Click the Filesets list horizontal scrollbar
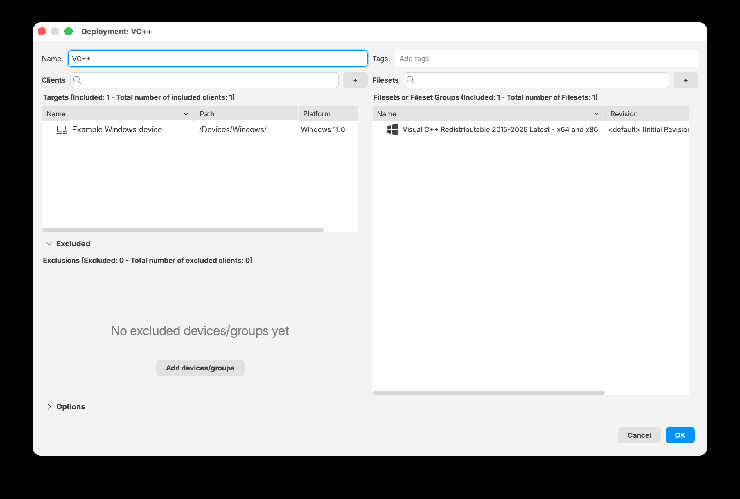Image resolution: width=740 pixels, height=499 pixels. (x=488, y=393)
